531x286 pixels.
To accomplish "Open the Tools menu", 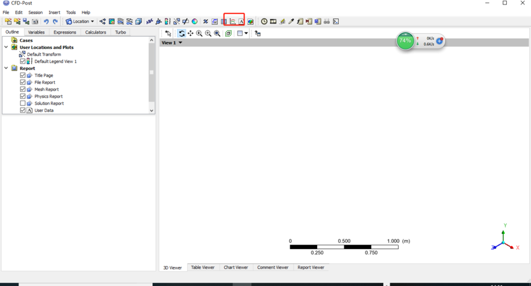I will (71, 12).
